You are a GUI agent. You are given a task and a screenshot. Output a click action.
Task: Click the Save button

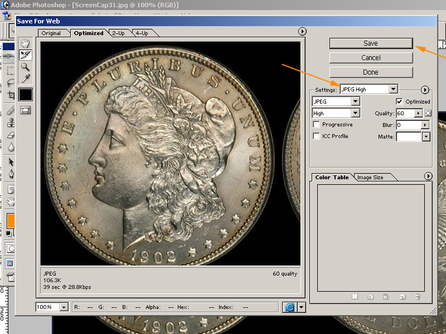click(x=371, y=43)
